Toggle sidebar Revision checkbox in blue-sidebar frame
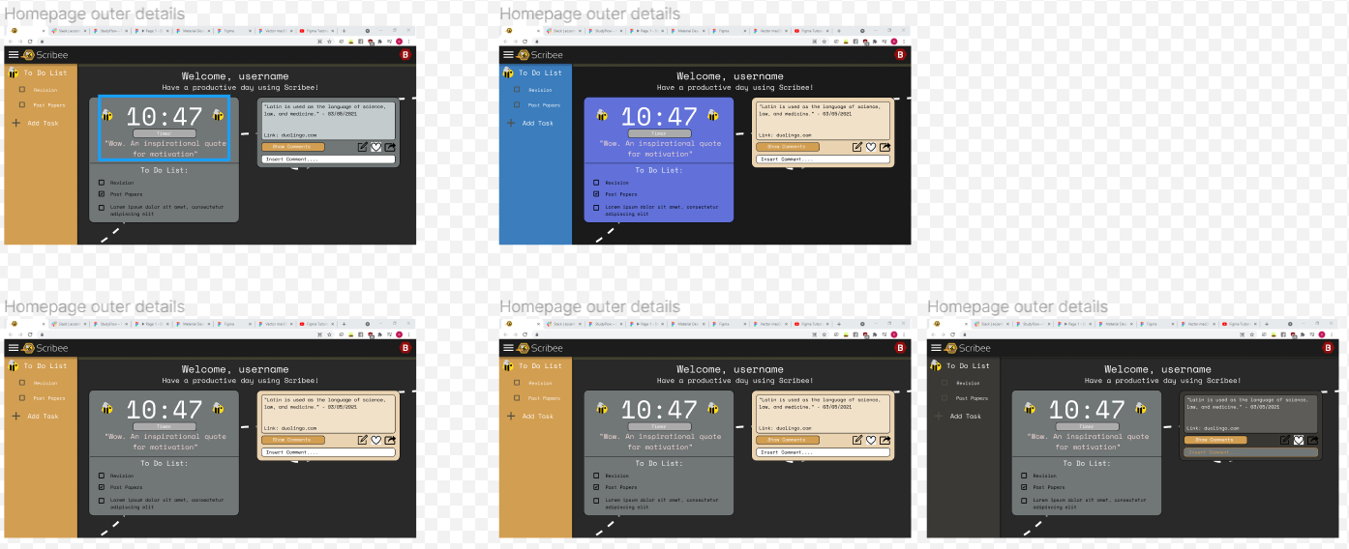Image resolution: width=1349 pixels, height=549 pixels. point(518,90)
